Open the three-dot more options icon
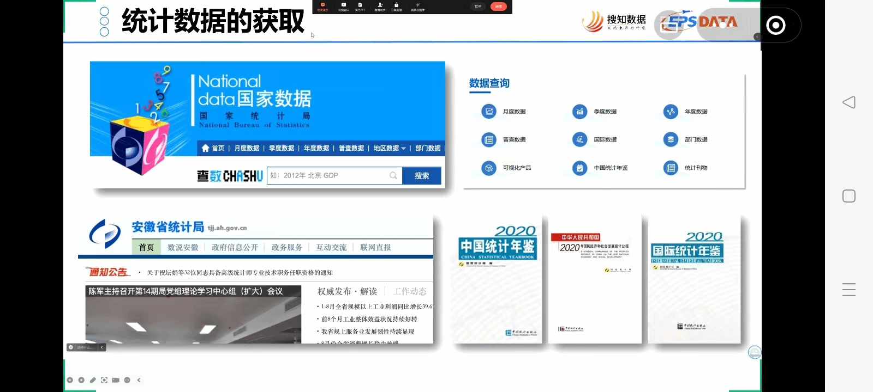Screen dimensions: 873x392 (x=127, y=380)
